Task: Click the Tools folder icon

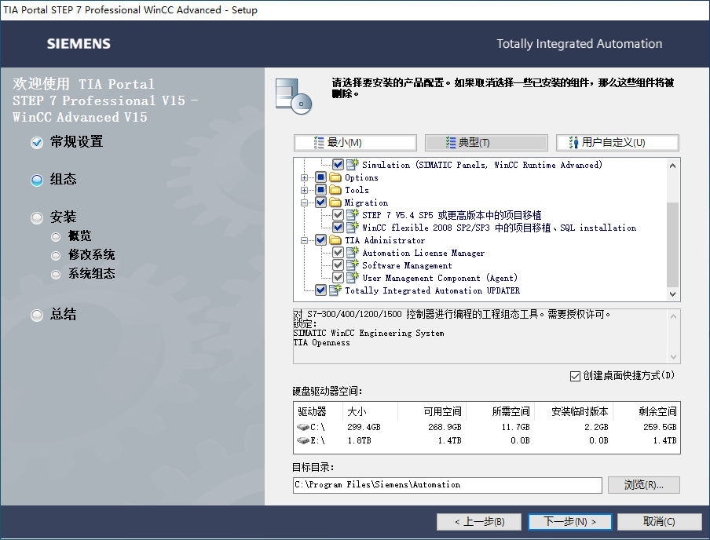Action: [335, 190]
